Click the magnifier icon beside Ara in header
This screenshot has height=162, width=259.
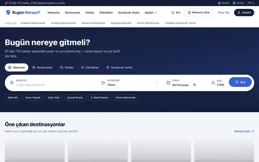pyautogui.click(x=173, y=13)
